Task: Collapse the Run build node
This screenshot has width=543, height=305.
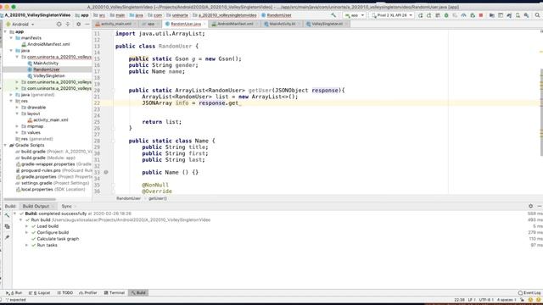Action: 20,220
